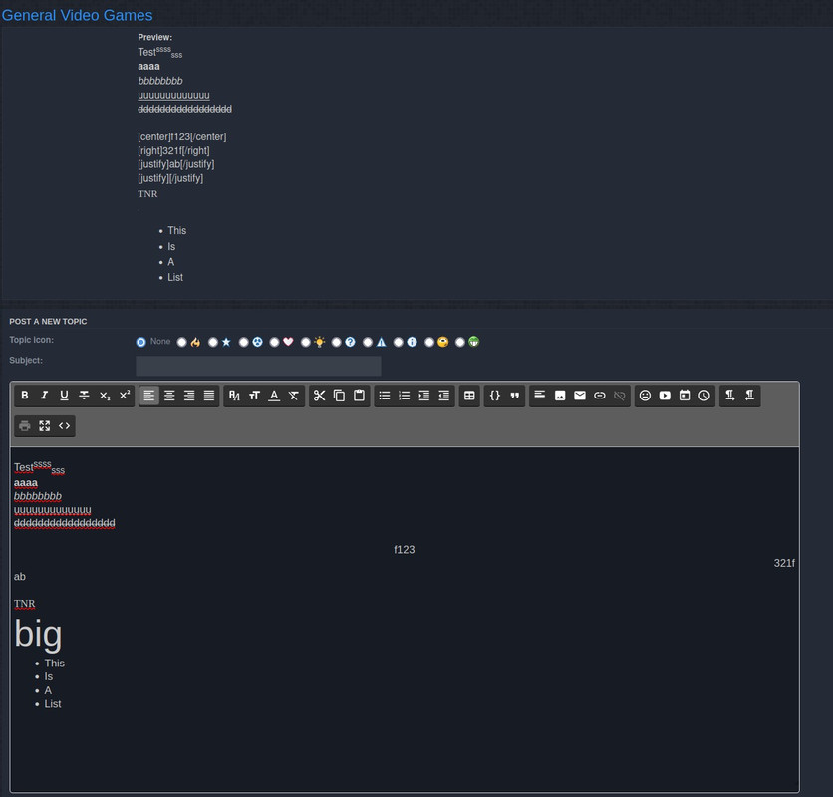
Task: Select the heart topic icon radio
Action: [x=274, y=342]
